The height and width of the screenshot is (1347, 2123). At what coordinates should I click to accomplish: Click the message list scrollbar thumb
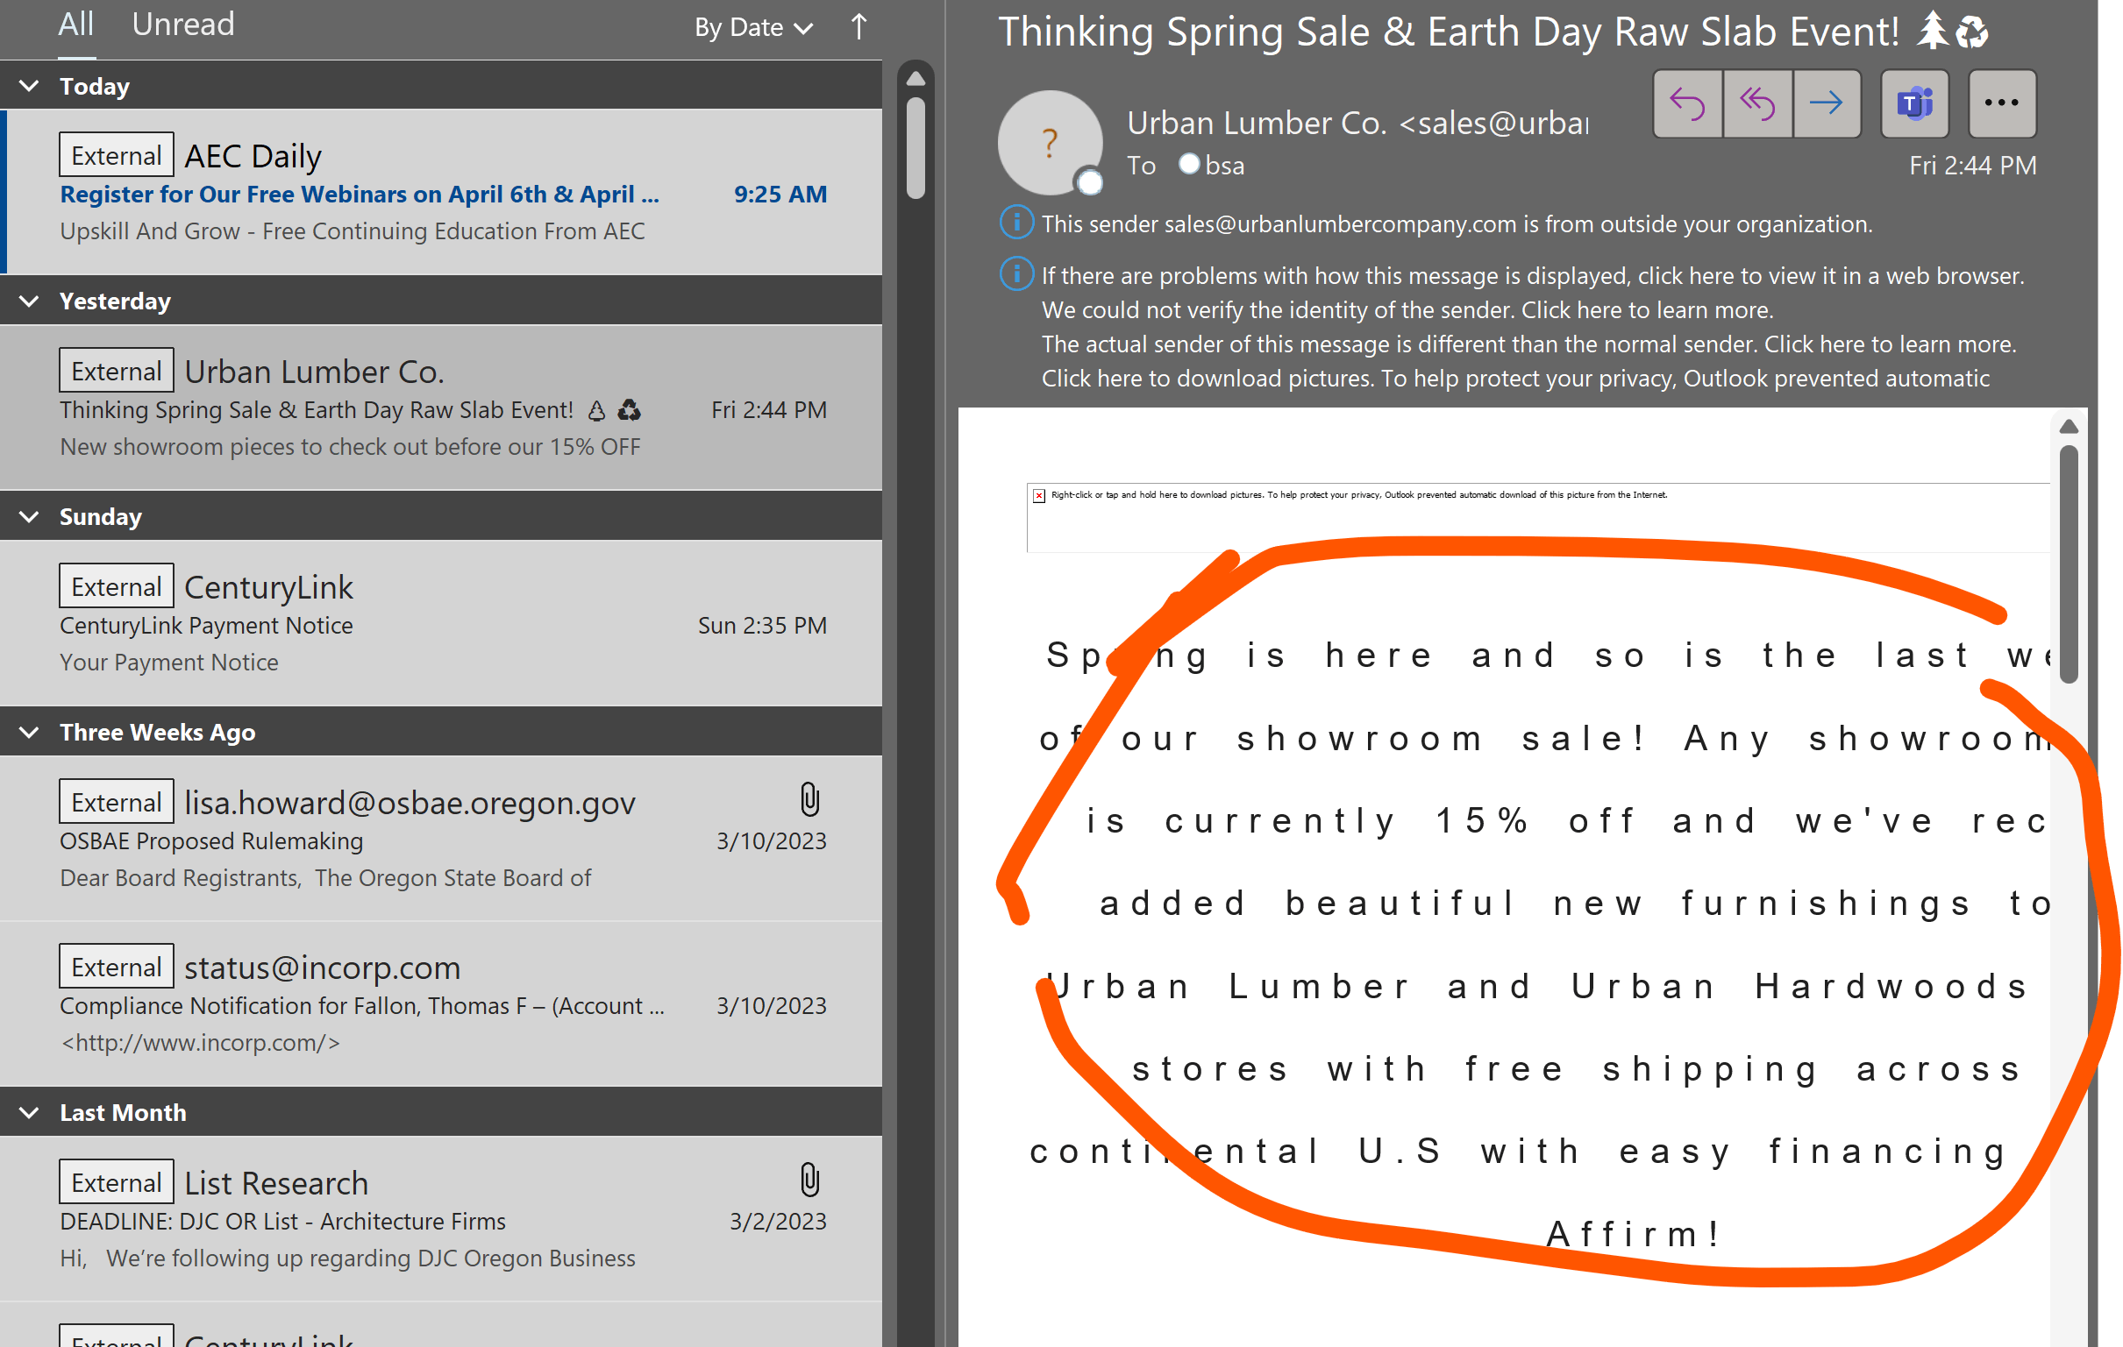pyautogui.click(x=915, y=148)
